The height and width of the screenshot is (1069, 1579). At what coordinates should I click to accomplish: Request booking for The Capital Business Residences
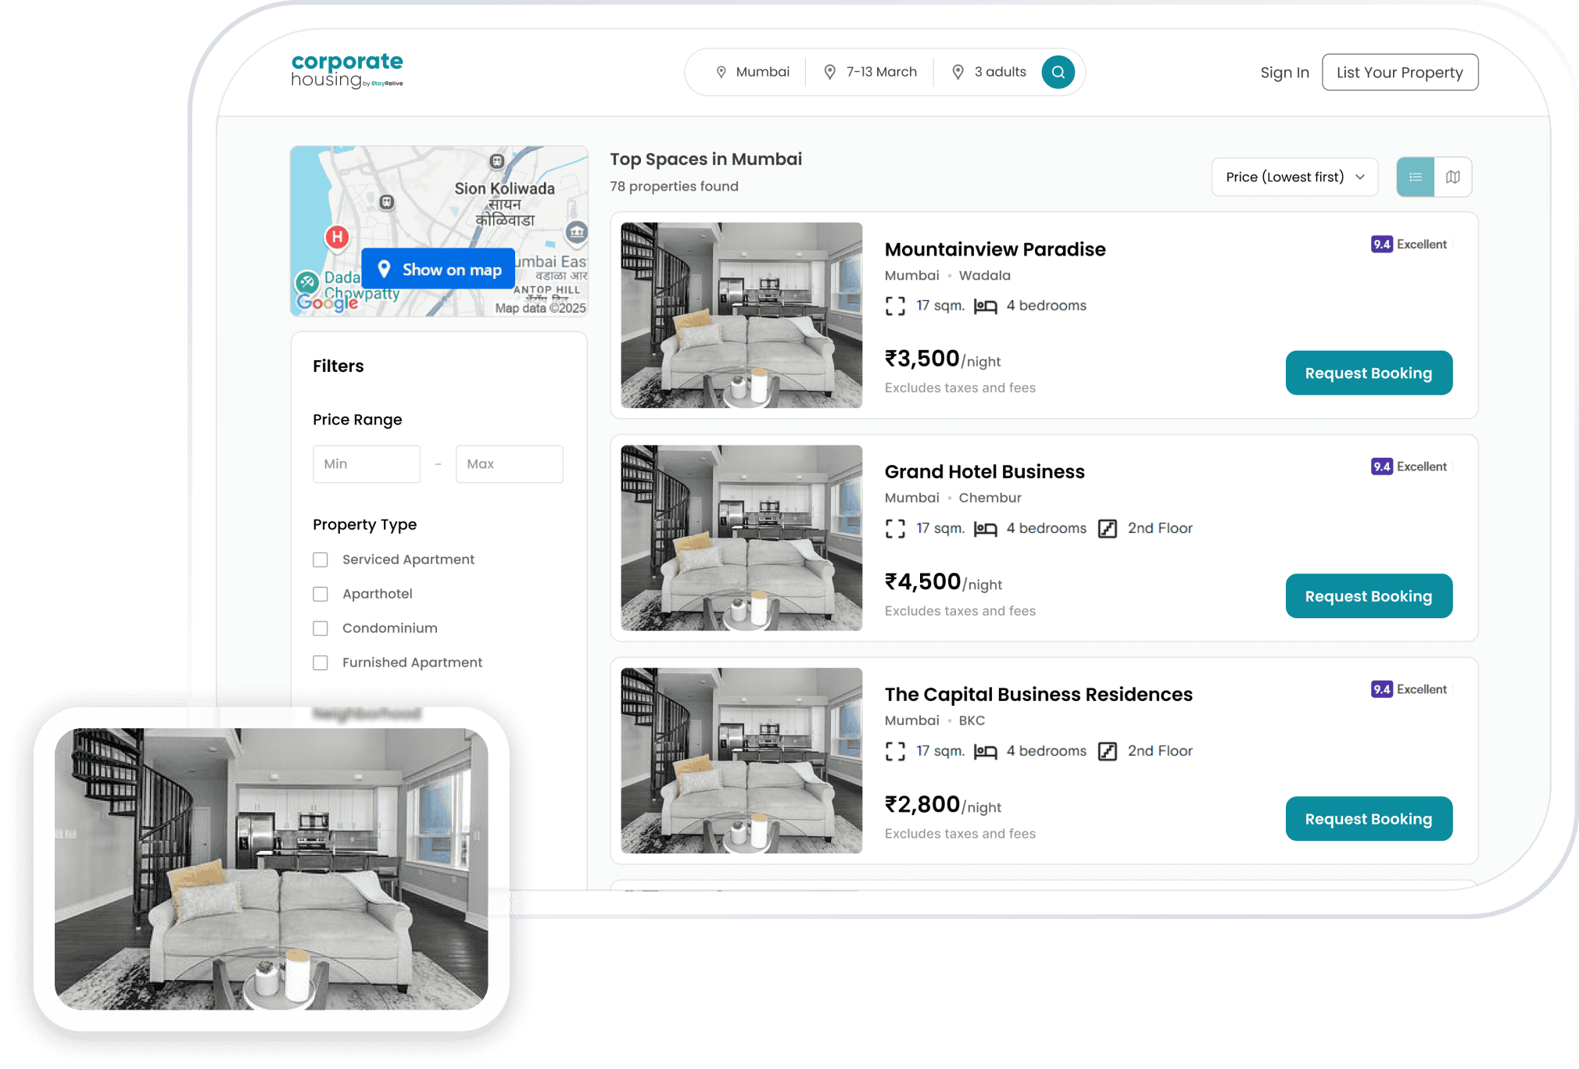click(x=1368, y=819)
